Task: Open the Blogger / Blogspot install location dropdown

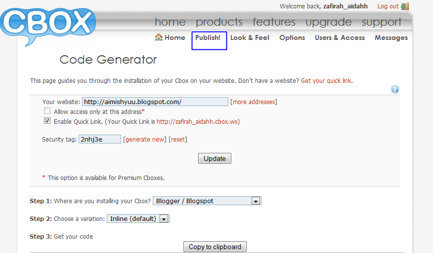Action: coord(207,201)
